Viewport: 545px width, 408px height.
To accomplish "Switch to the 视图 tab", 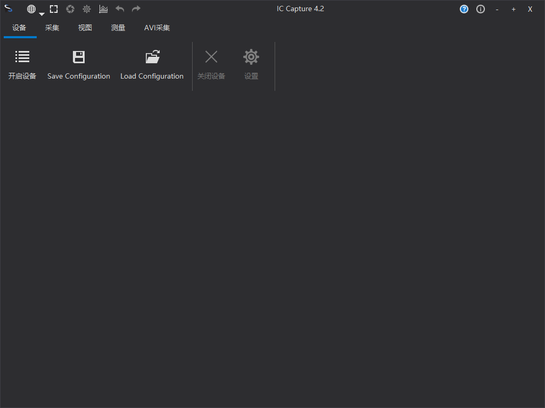I will (85, 28).
